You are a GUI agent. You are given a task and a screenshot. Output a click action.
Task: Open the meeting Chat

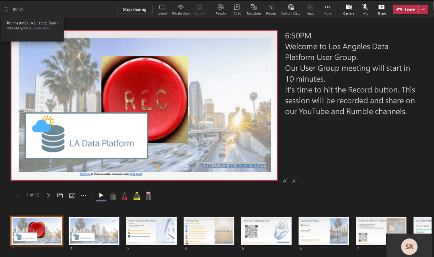tap(237, 9)
